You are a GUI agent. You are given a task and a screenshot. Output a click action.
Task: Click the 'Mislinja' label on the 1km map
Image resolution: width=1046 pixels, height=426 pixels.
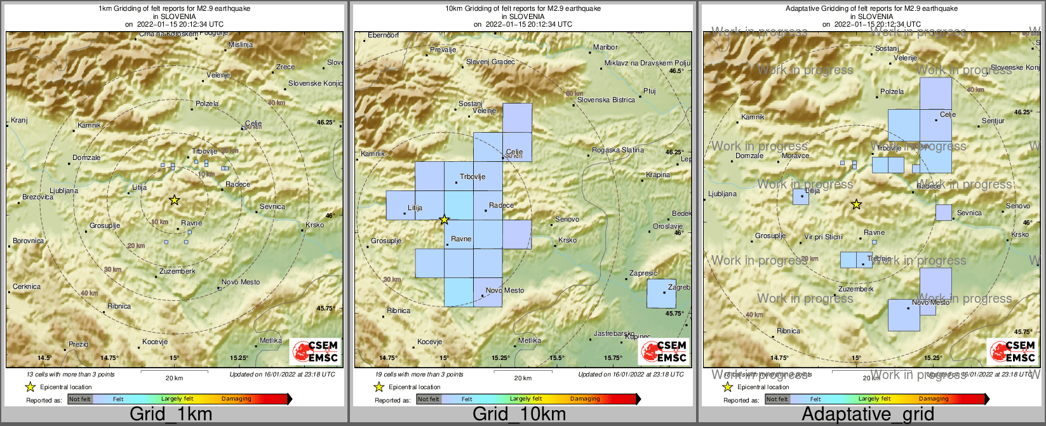[x=241, y=44]
